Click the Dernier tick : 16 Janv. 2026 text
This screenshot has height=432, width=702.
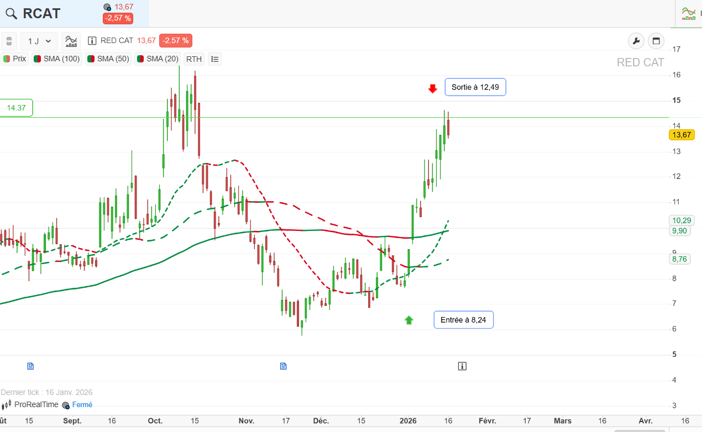(46, 392)
